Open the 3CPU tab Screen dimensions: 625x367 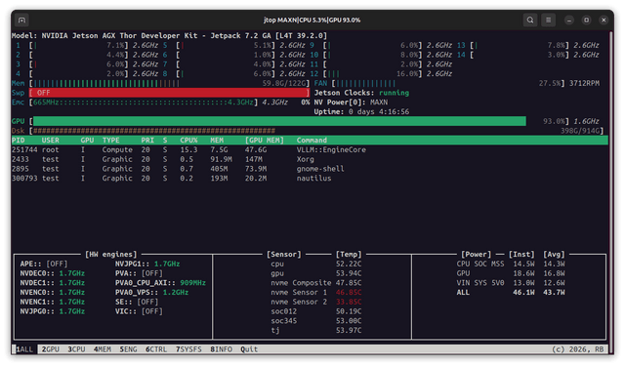point(76,349)
